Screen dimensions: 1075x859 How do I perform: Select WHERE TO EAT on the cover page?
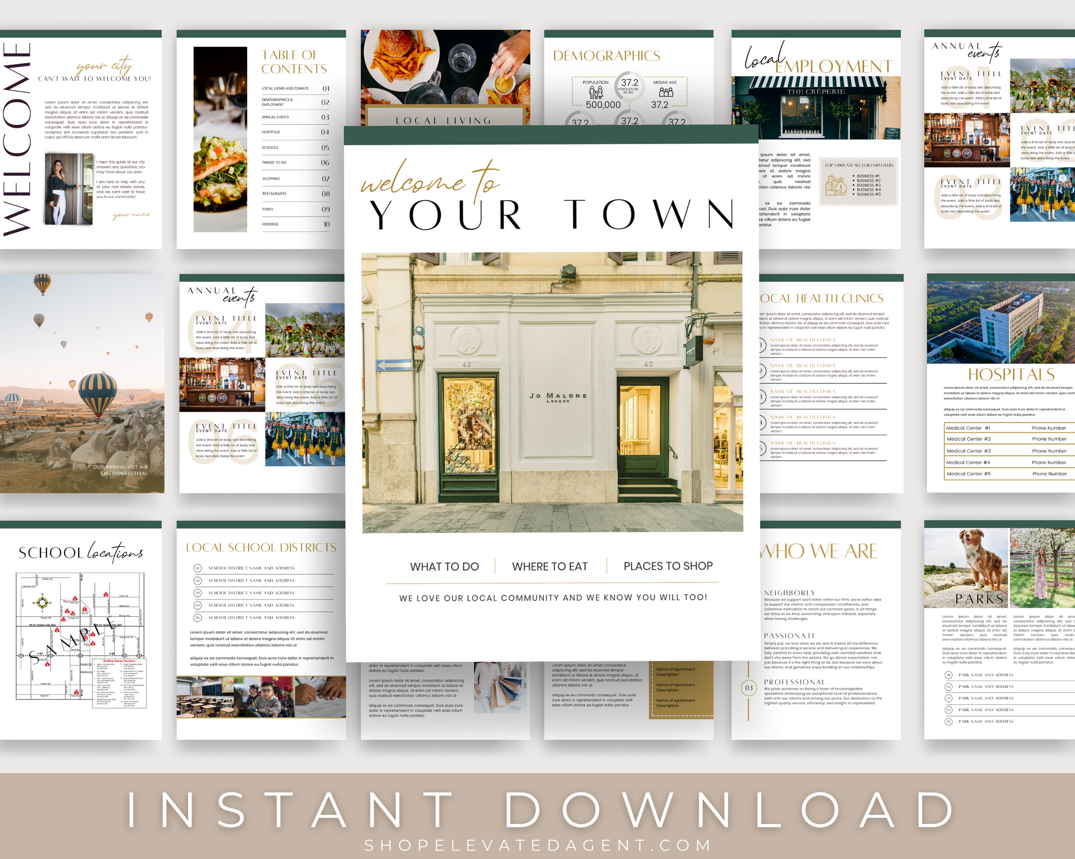pos(550,566)
